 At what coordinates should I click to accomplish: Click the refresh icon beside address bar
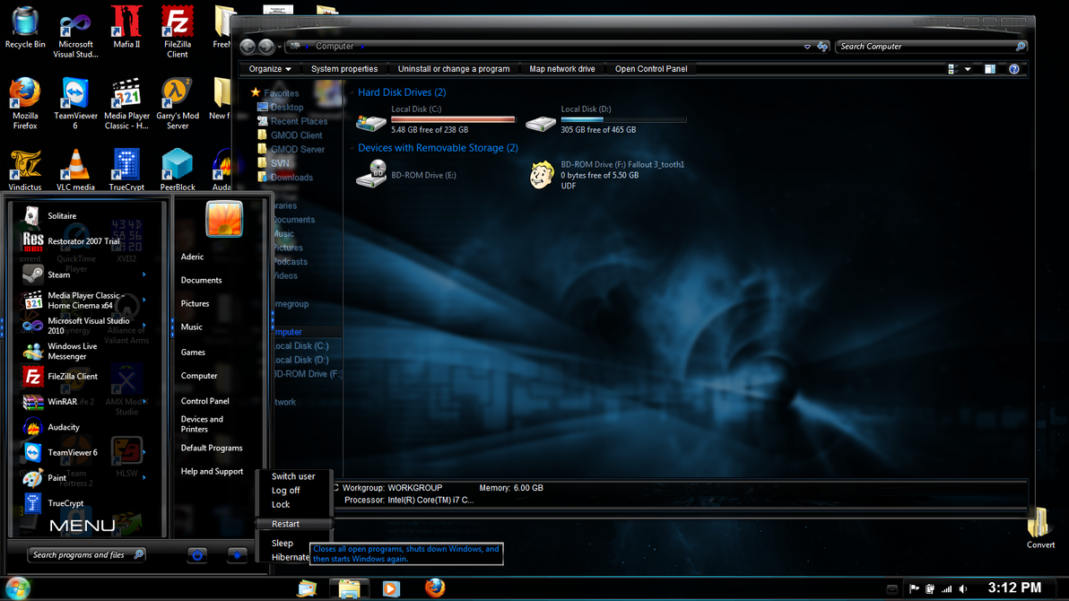(x=823, y=47)
